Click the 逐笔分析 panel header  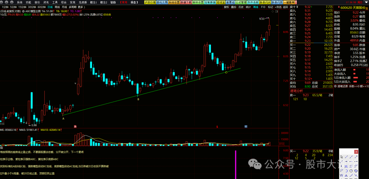tap(297, 91)
